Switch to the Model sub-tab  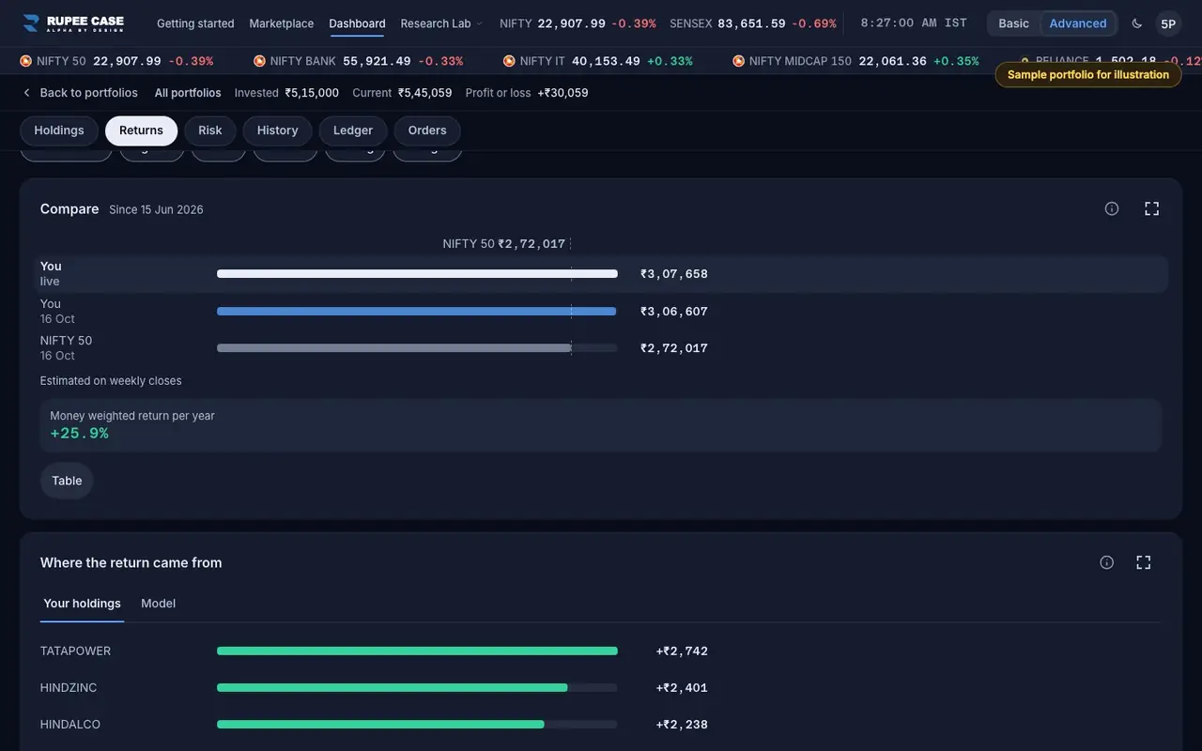pyautogui.click(x=159, y=604)
